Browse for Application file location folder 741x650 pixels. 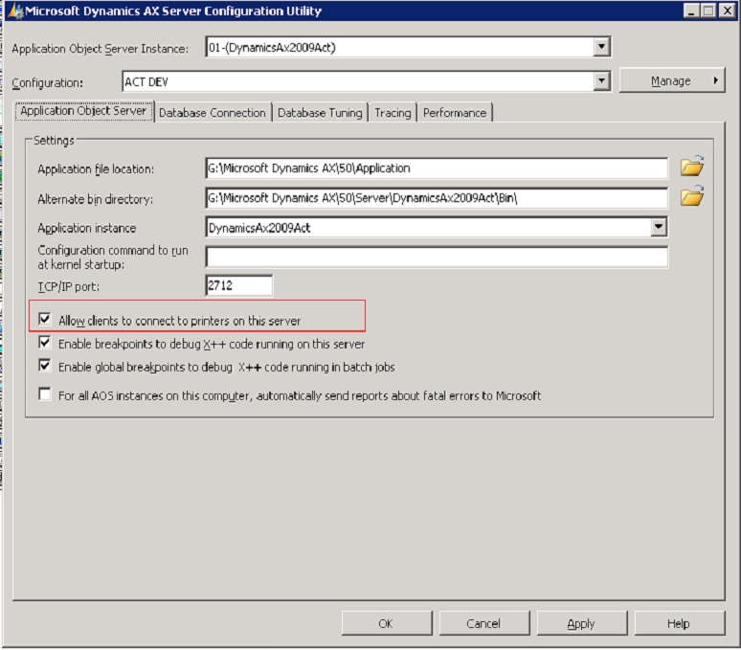(692, 167)
